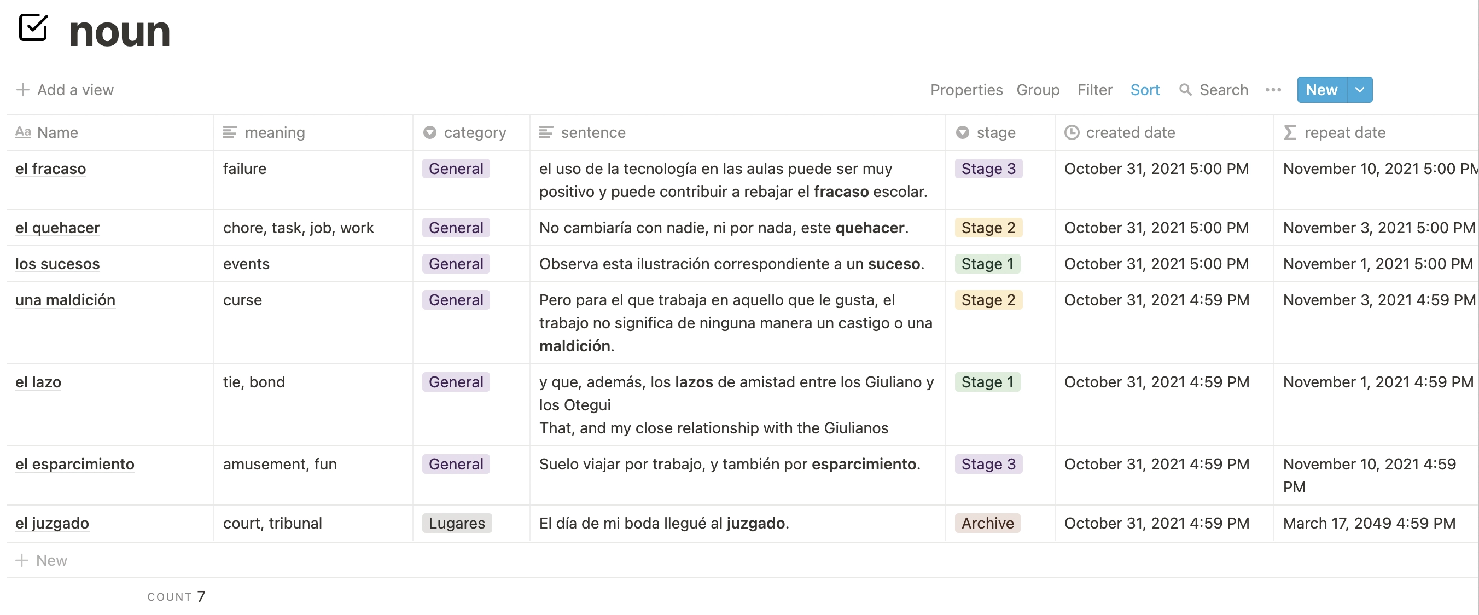Click the Properties icon to view settings
Screen dimensions: 1479x615
[x=965, y=90]
